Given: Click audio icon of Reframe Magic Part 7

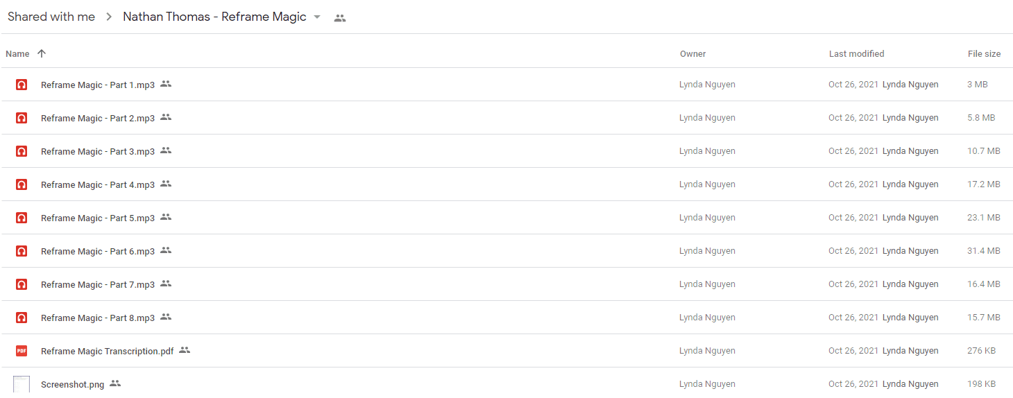Looking at the screenshot, I should click(22, 284).
